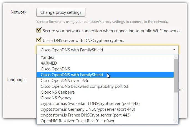Click the Change proxy settings button
Image resolution: width=190 pixels, height=127 pixels.
61,12
